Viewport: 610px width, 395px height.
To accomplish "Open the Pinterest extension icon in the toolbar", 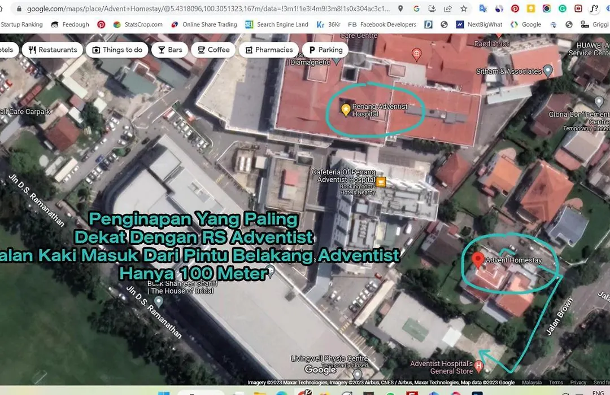I will click(515, 8).
